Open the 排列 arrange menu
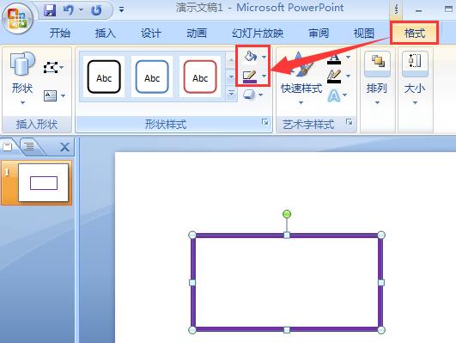This screenshot has width=456, height=343. 377,78
